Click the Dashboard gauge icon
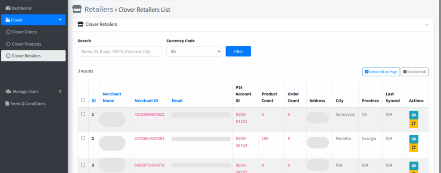Image resolution: width=441 pixels, height=173 pixels. point(8,8)
